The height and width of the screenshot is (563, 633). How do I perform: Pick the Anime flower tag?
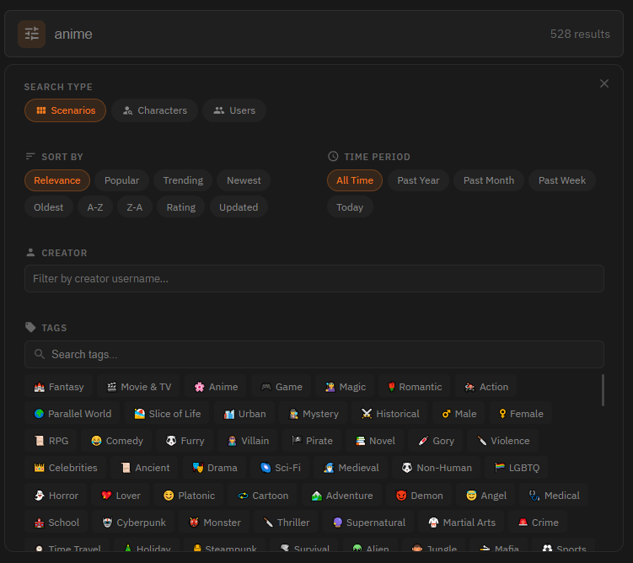tap(216, 387)
